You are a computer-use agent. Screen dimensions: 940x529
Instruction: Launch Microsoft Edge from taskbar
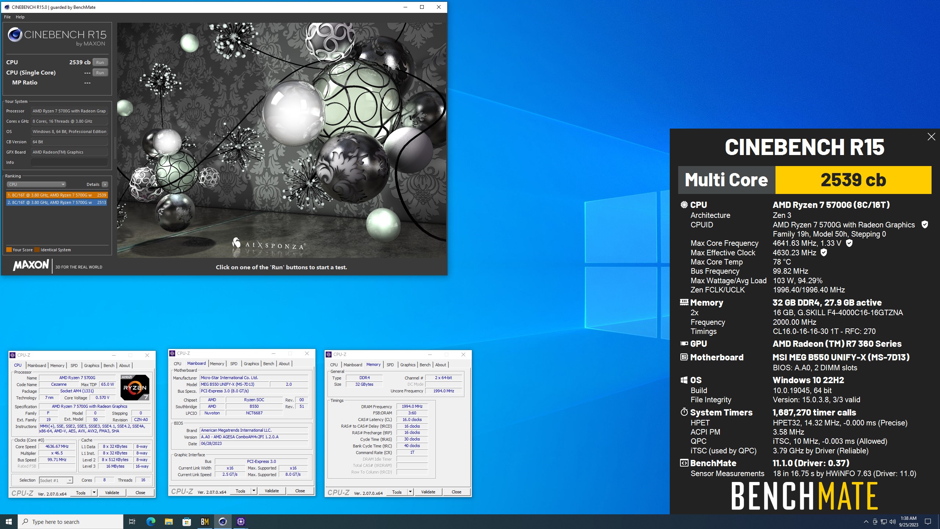pos(151,522)
